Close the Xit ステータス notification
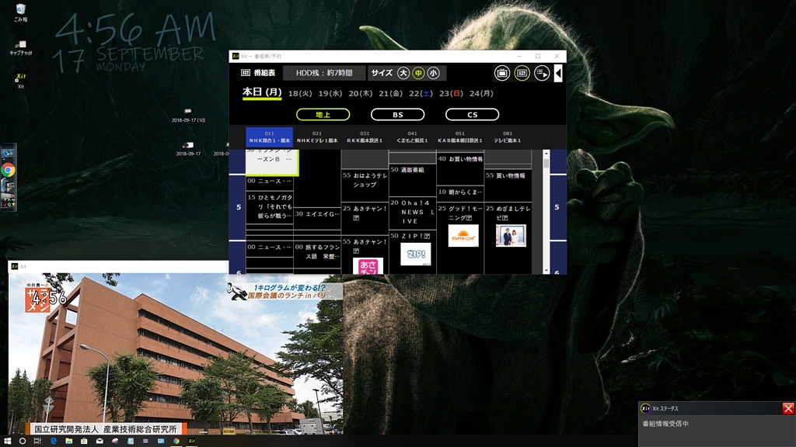Screen dimensions: 796x447 click(788, 408)
